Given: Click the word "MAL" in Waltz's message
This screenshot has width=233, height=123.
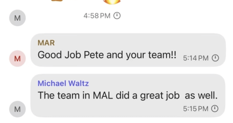Looking at the screenshot, I should (x=103, y=95).
